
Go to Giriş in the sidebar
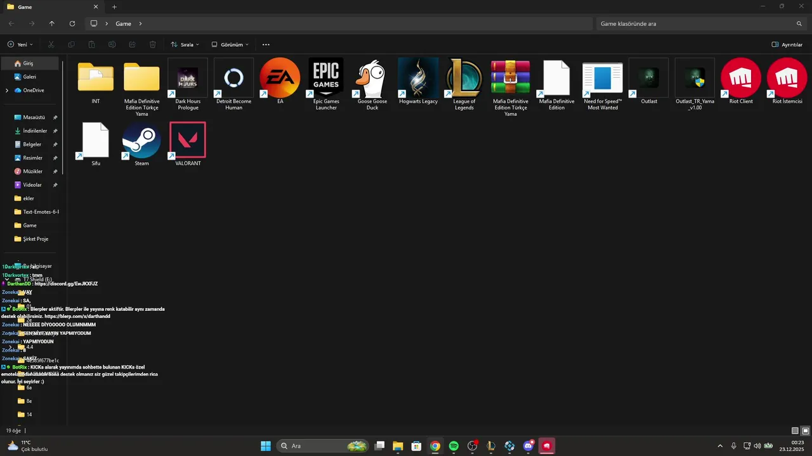[x=30, y=63]
